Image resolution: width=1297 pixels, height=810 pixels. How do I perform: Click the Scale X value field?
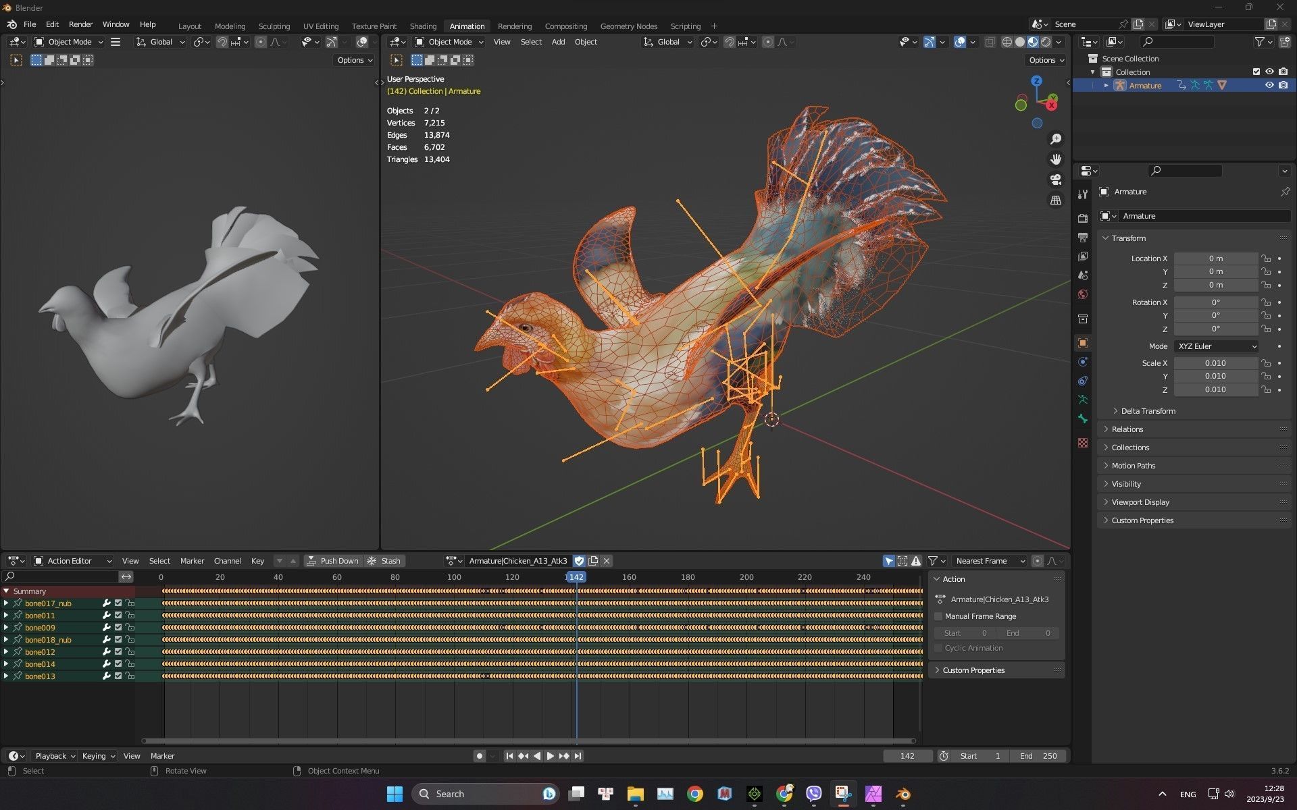coord(1215,363)
